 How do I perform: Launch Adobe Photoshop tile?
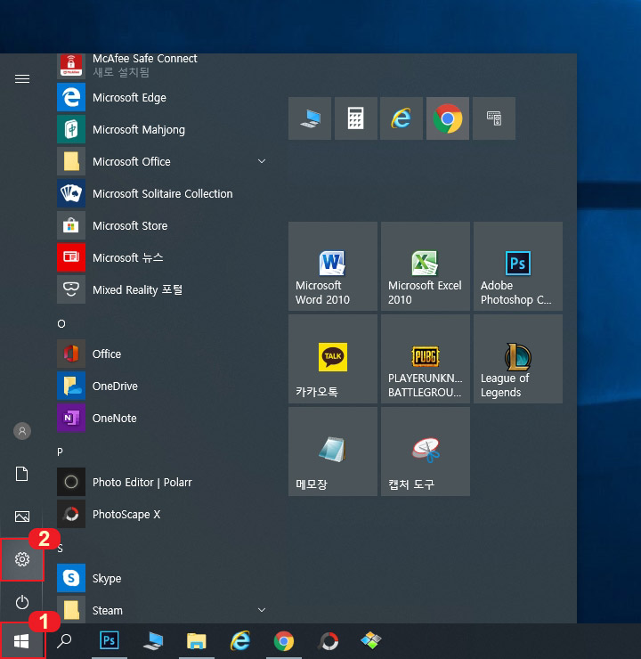518,266
